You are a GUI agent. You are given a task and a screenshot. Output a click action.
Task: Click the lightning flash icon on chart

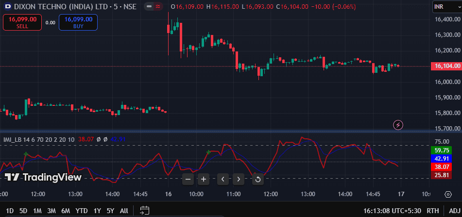tap(398, 125)
